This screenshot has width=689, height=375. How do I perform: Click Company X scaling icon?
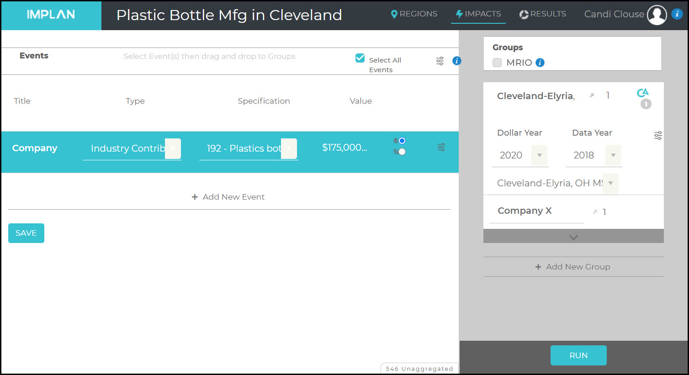click(595, 211)
